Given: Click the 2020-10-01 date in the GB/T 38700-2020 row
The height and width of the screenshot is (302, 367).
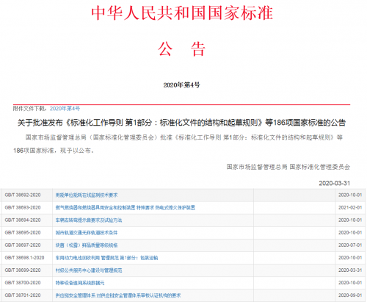Looking at the screenshot, I should tap(350, 283).
